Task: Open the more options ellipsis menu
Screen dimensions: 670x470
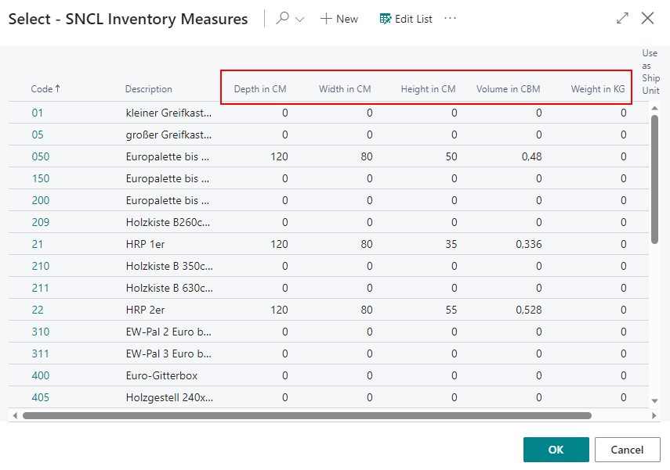Action: pos(450,19)
